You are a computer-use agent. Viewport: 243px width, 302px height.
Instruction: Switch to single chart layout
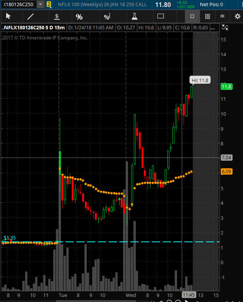192,16
